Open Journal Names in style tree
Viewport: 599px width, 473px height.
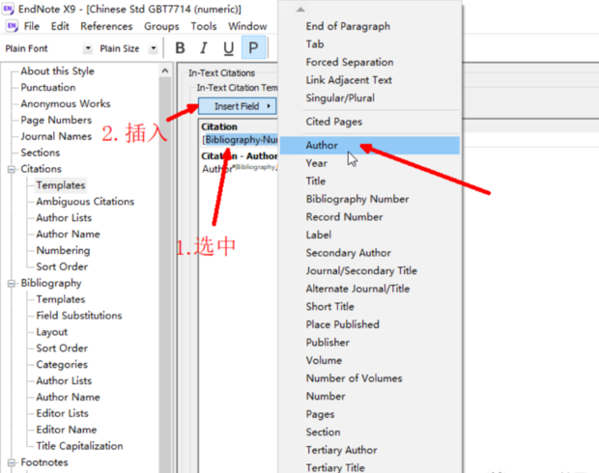56,136
